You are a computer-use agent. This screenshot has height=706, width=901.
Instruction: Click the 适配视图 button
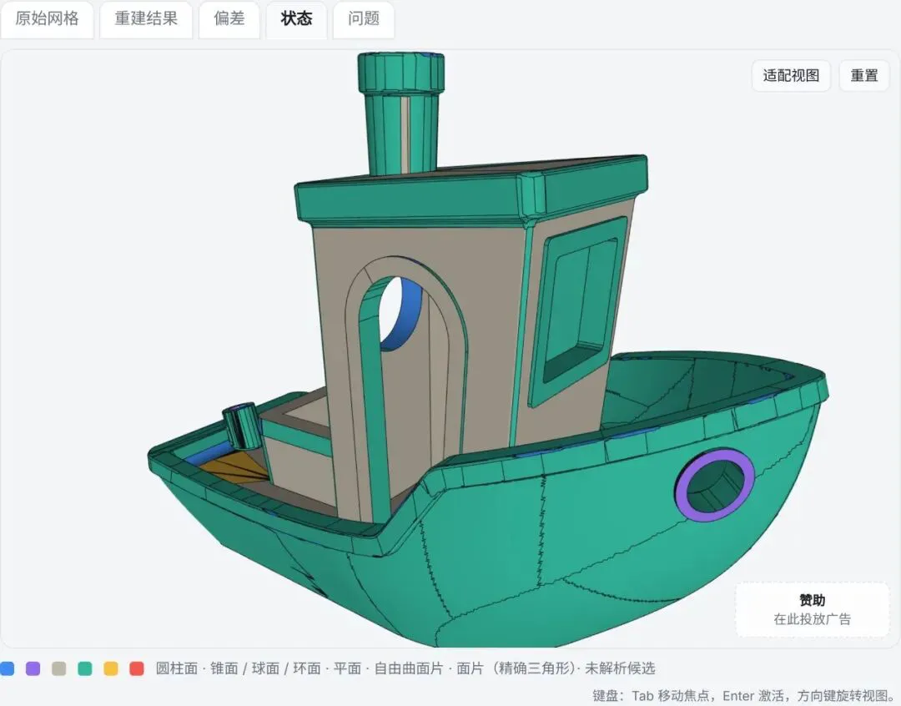pos(791,76)
